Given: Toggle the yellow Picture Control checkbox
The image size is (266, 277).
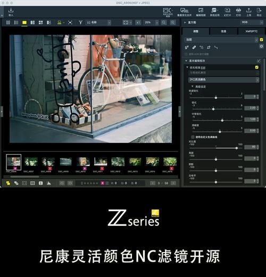Looking at the screenshot, I should (x=256, y=68).
